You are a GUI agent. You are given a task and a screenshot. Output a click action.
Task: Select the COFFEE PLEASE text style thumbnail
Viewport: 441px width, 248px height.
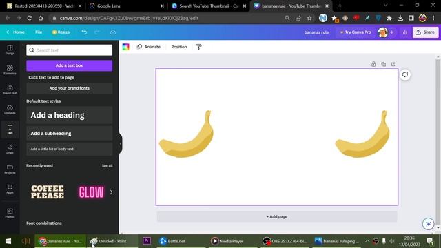pos(48,192)
